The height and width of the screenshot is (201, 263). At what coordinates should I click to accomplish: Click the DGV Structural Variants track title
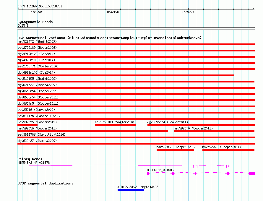click(110, 38)
